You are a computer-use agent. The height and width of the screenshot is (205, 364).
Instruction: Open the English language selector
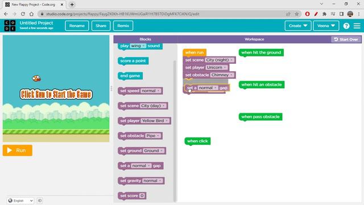(x=20, y=200)
